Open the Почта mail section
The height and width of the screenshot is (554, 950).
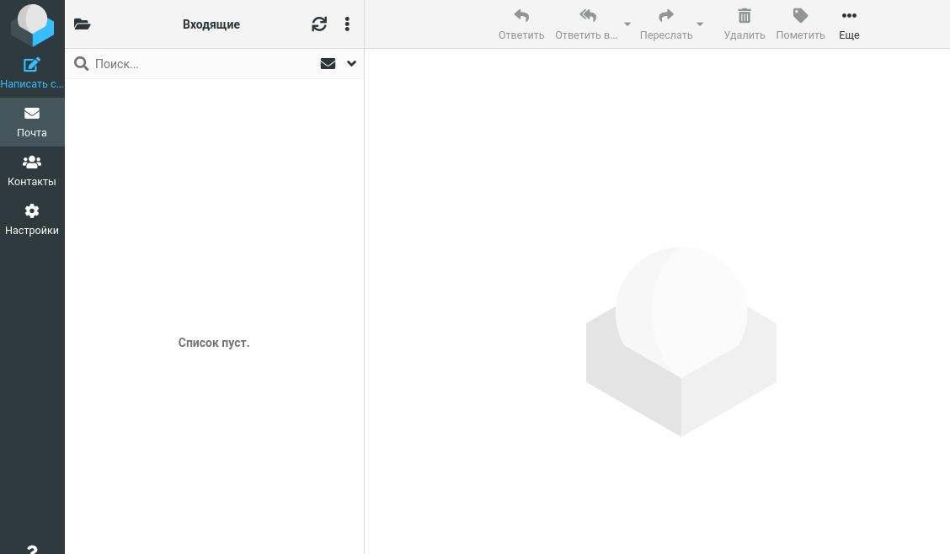point(32,121)
